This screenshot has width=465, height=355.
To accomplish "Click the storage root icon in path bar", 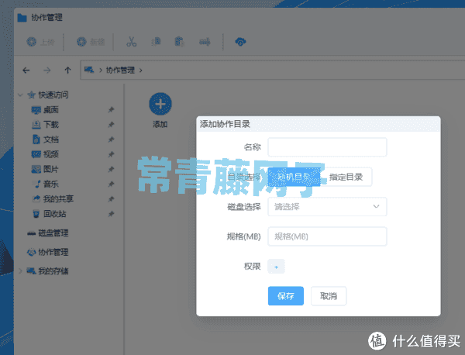I will 89,70.
